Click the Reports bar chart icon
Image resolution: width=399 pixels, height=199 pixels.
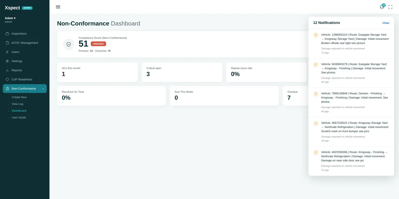click(x=7, y=70)
